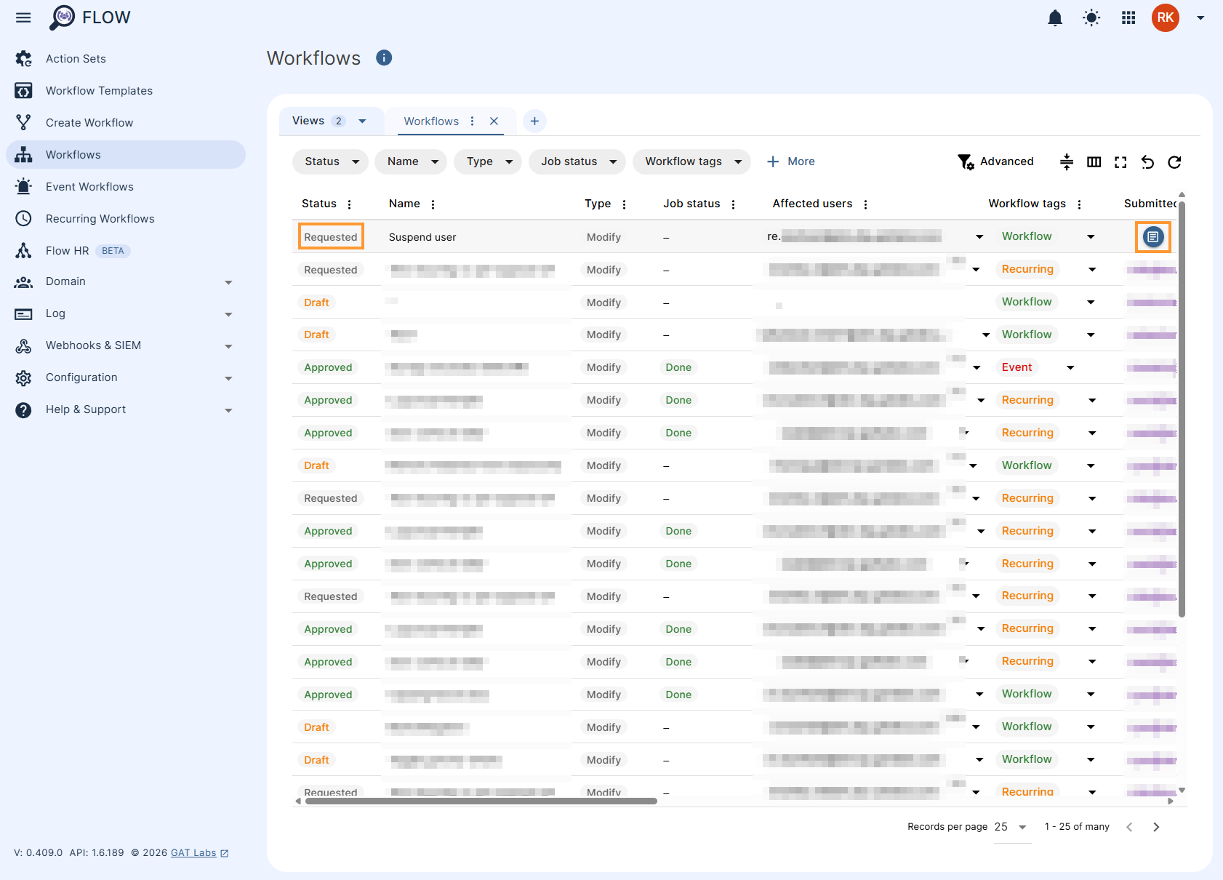Click the fullscreen expand icon above the table
1223x880 pixels.
1120,162
